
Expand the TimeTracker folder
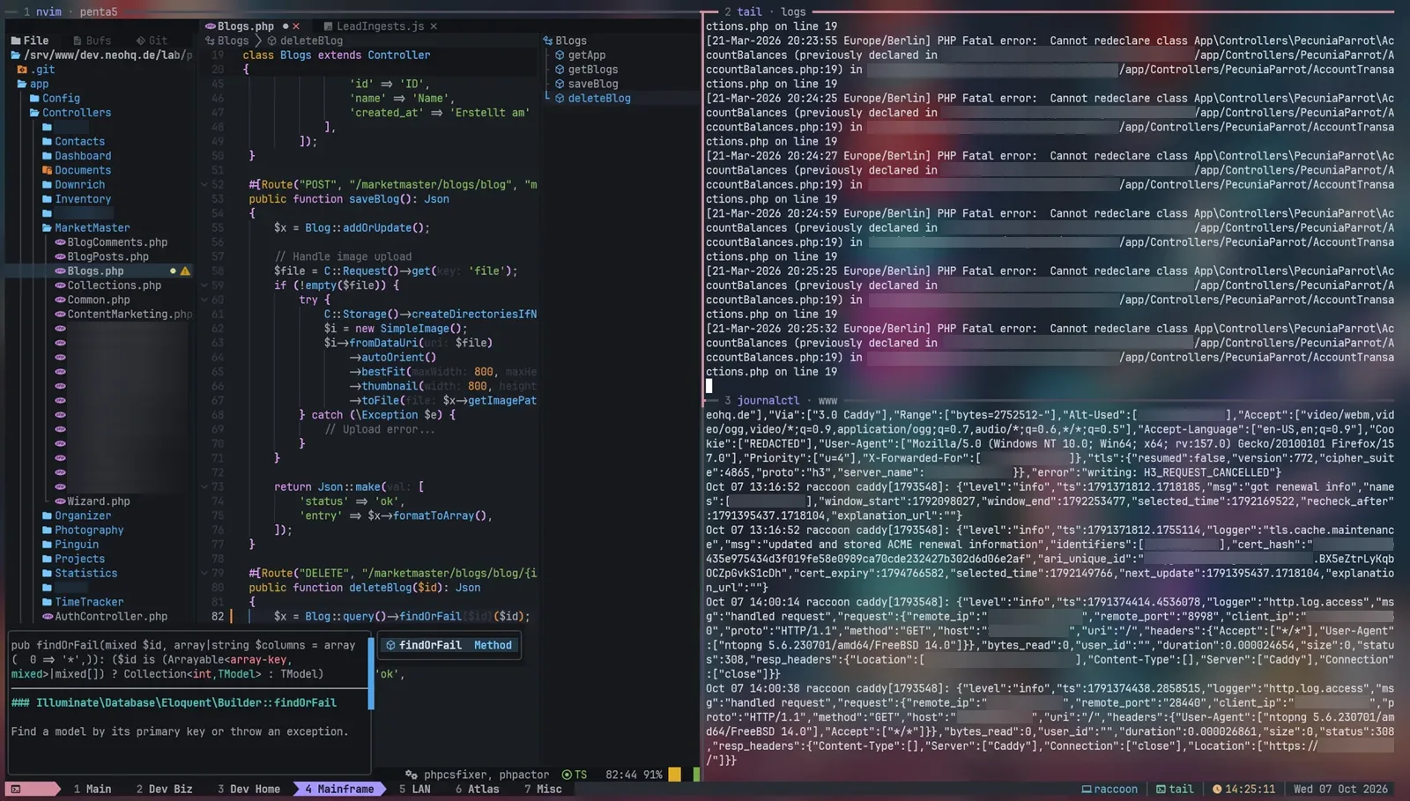[x=83, y=603]
